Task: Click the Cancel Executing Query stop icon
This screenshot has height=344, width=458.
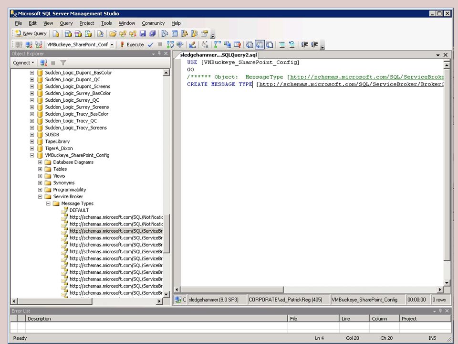Action: click(160, 44)
